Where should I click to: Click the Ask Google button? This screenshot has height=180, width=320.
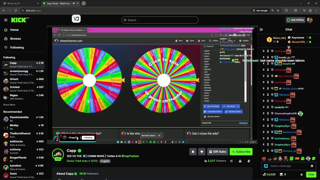pyautogui.click(x=260, y=10)
